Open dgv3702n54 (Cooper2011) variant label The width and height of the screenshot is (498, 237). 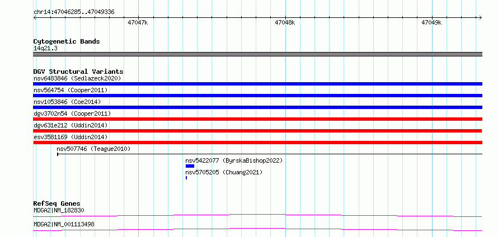coord(72,113)
